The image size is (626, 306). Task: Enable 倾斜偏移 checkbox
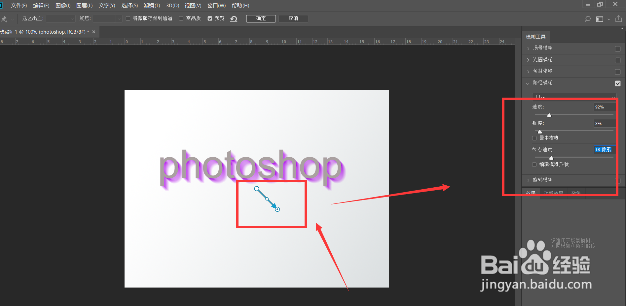click(x=617, y=72)
